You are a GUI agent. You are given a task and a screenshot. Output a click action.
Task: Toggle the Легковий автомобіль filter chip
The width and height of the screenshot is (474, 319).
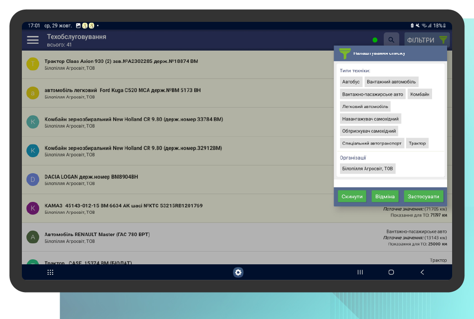pos(366,106)
